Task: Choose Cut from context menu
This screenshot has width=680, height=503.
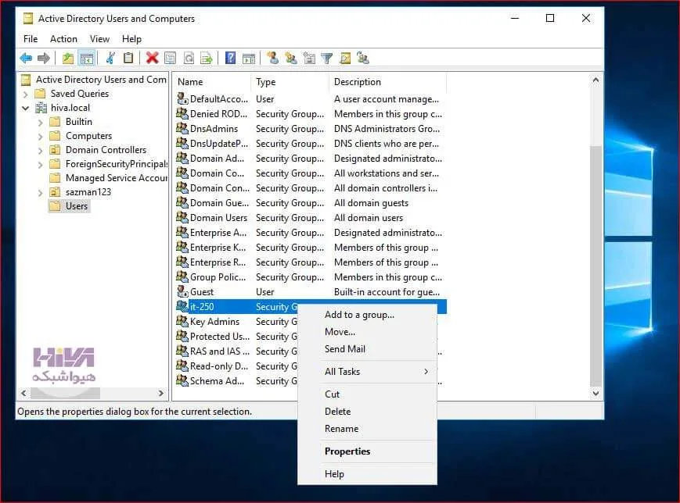Action: (x=367, y=394)
